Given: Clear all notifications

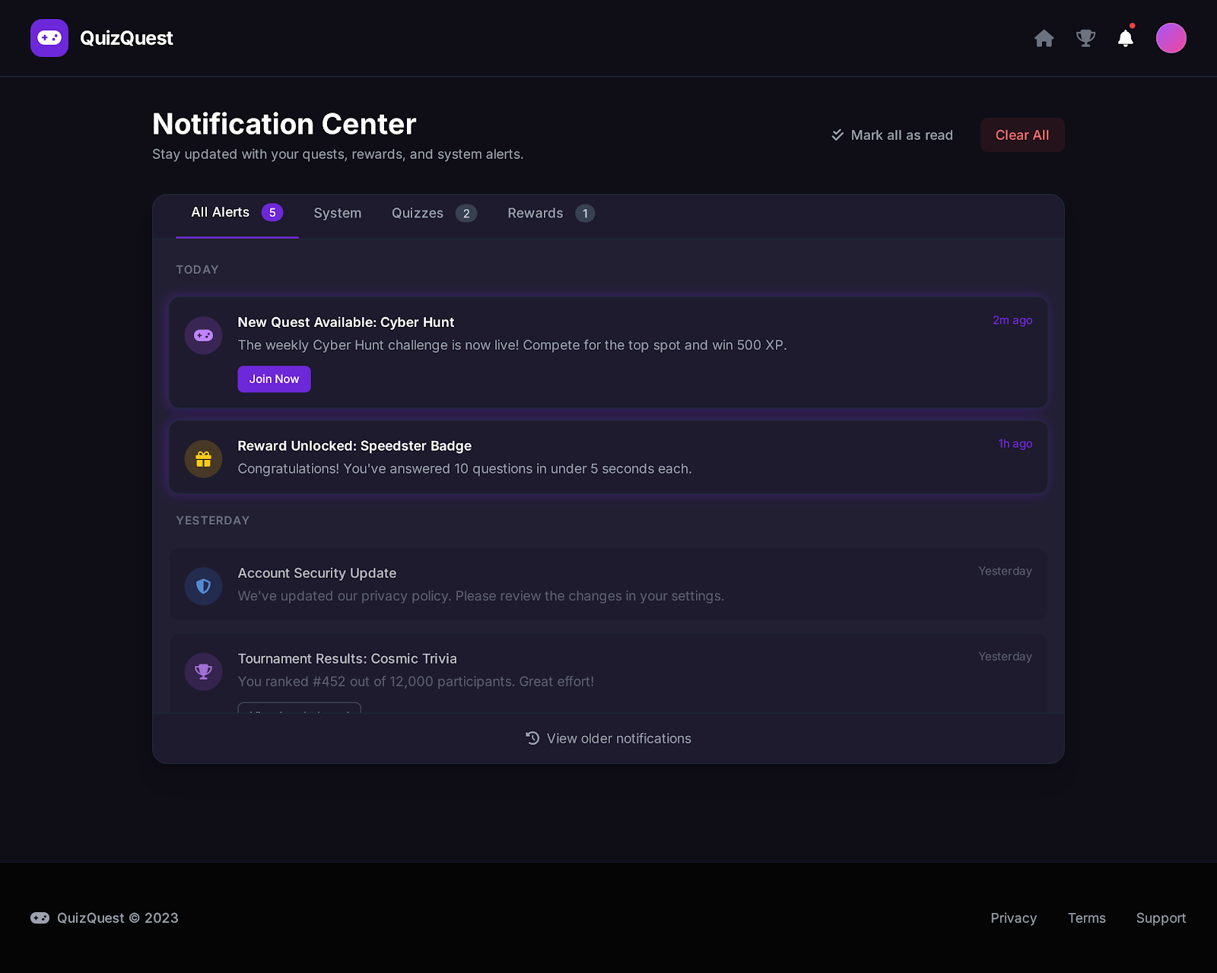Looking at the screenshot, I should click(1022, 135).
